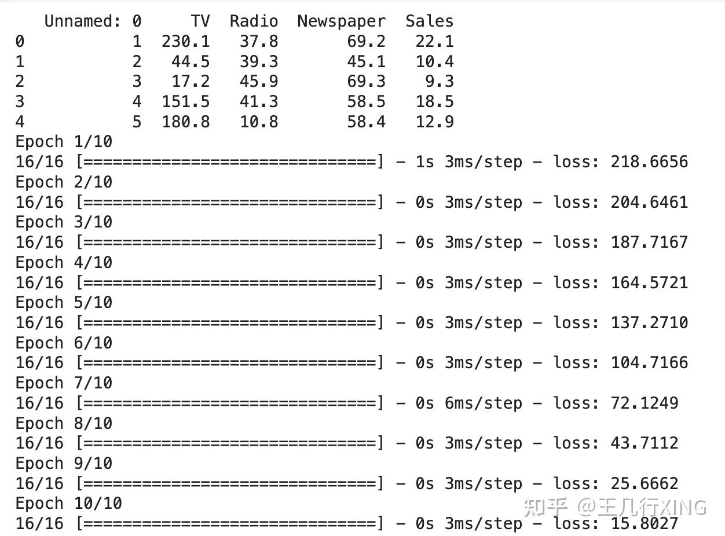Click the TV column header
The width and height of the screenshot is (725, 536).
pos(200,21)
